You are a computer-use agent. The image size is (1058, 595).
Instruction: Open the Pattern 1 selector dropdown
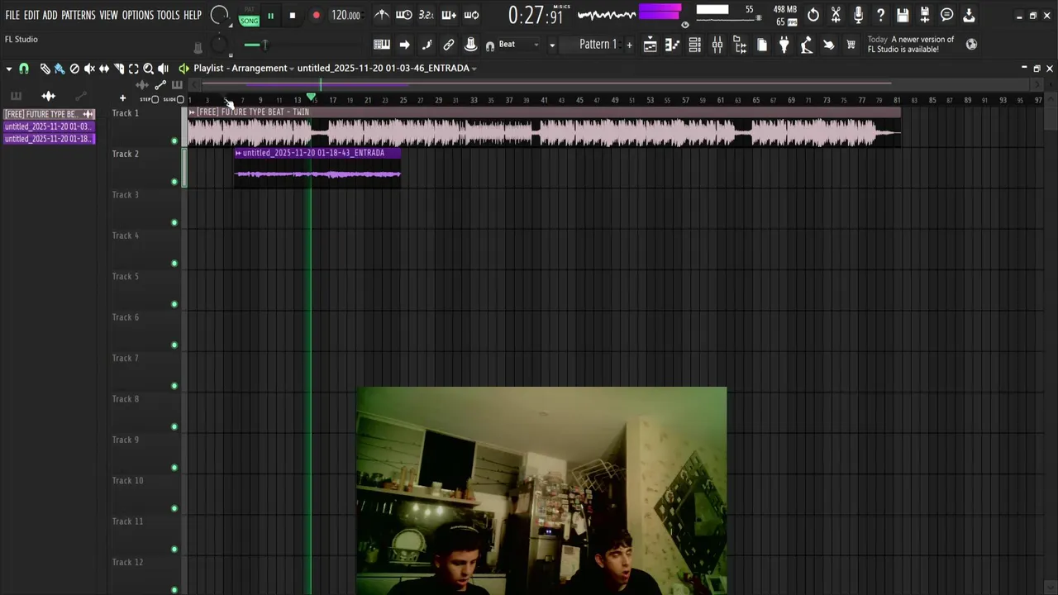pos(552,45)
